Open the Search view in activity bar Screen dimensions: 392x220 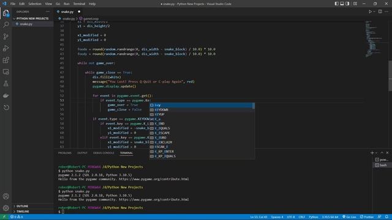[x=6, y=24]
